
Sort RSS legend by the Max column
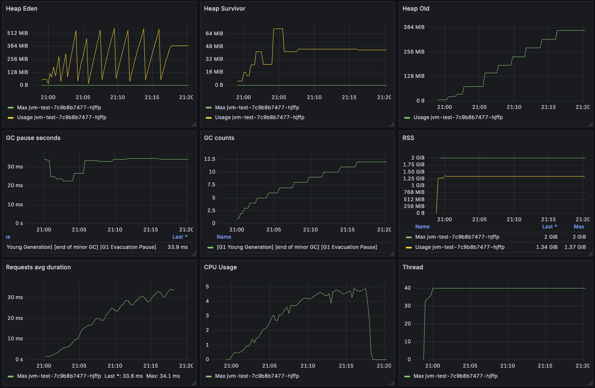pos(579,227)
